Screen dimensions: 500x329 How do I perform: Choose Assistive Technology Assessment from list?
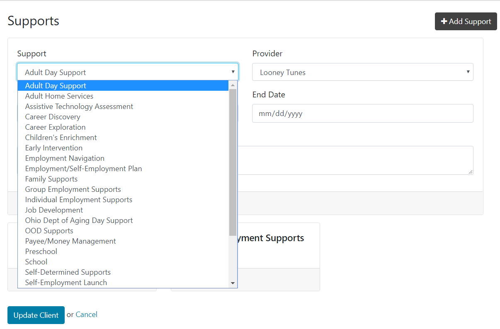pyautogui.click(x=79, y=106)
